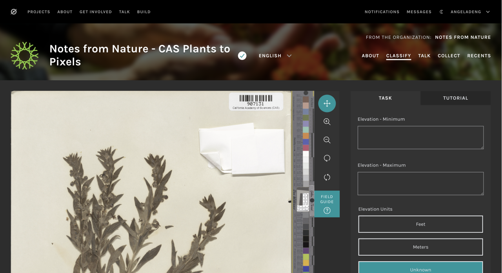The image size is (502, 273).
Task: Open the Notifications link
Action: point(382,12)
